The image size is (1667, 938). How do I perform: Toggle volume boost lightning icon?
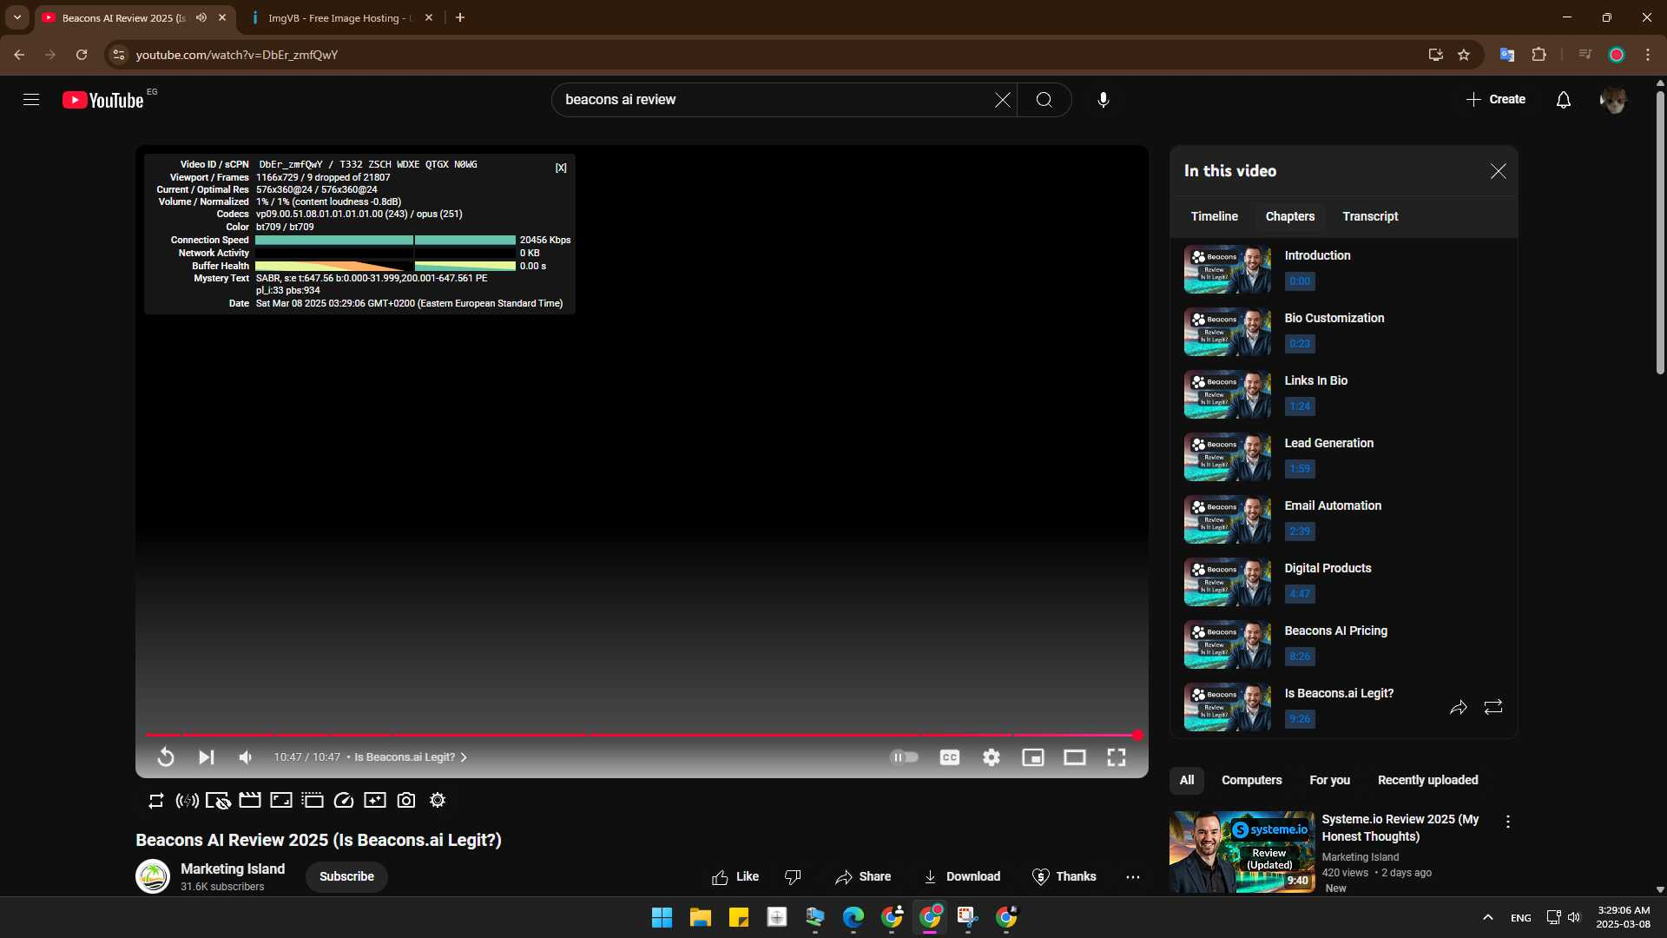tap(187, 801)
